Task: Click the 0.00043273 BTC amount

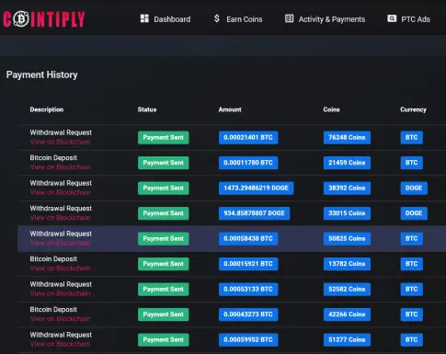Action: [248, 314]
